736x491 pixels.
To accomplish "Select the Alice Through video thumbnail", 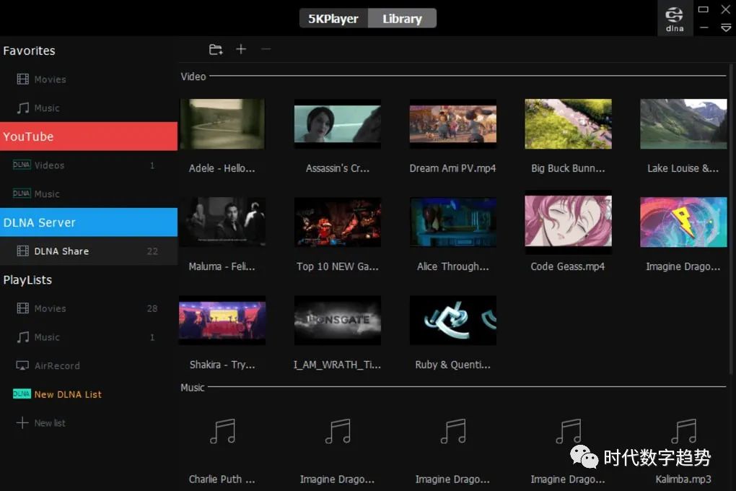I will pyautogui.click(x=453, y=222).
